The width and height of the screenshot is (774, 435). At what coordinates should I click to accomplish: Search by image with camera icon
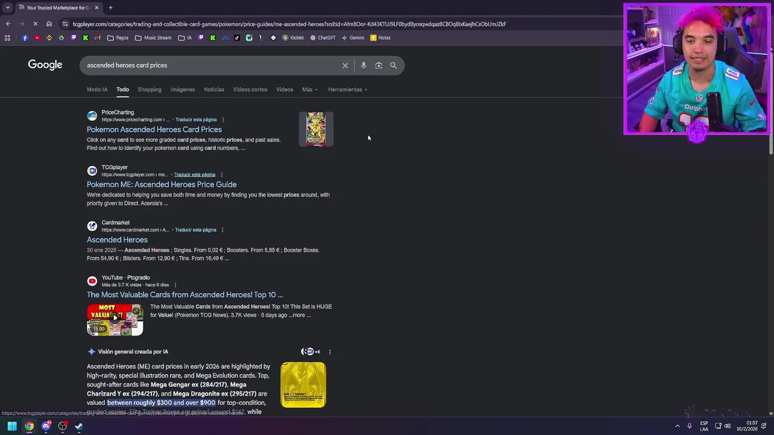point(379,65)
